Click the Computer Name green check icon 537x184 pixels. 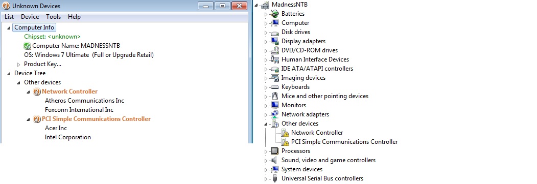click(x=27, y=46)
